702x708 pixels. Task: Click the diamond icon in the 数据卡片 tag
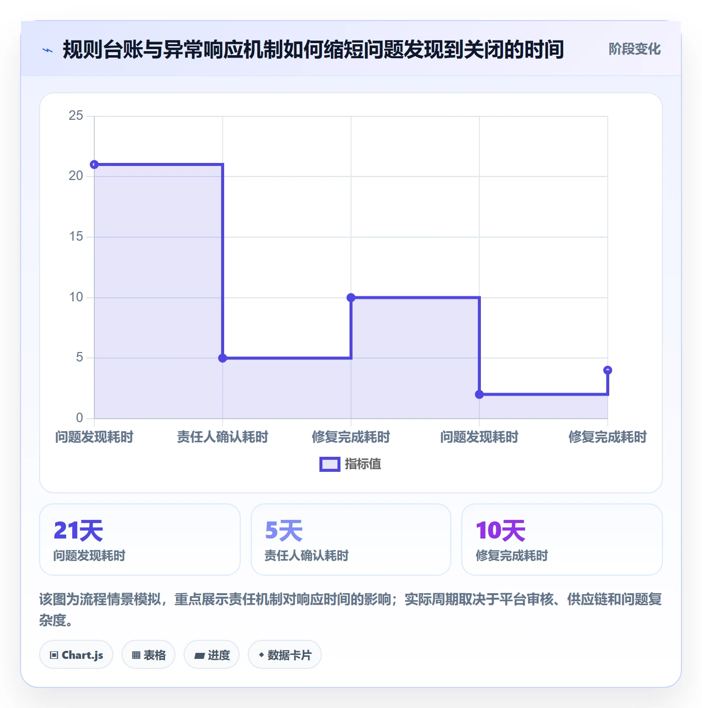[261, 655]
